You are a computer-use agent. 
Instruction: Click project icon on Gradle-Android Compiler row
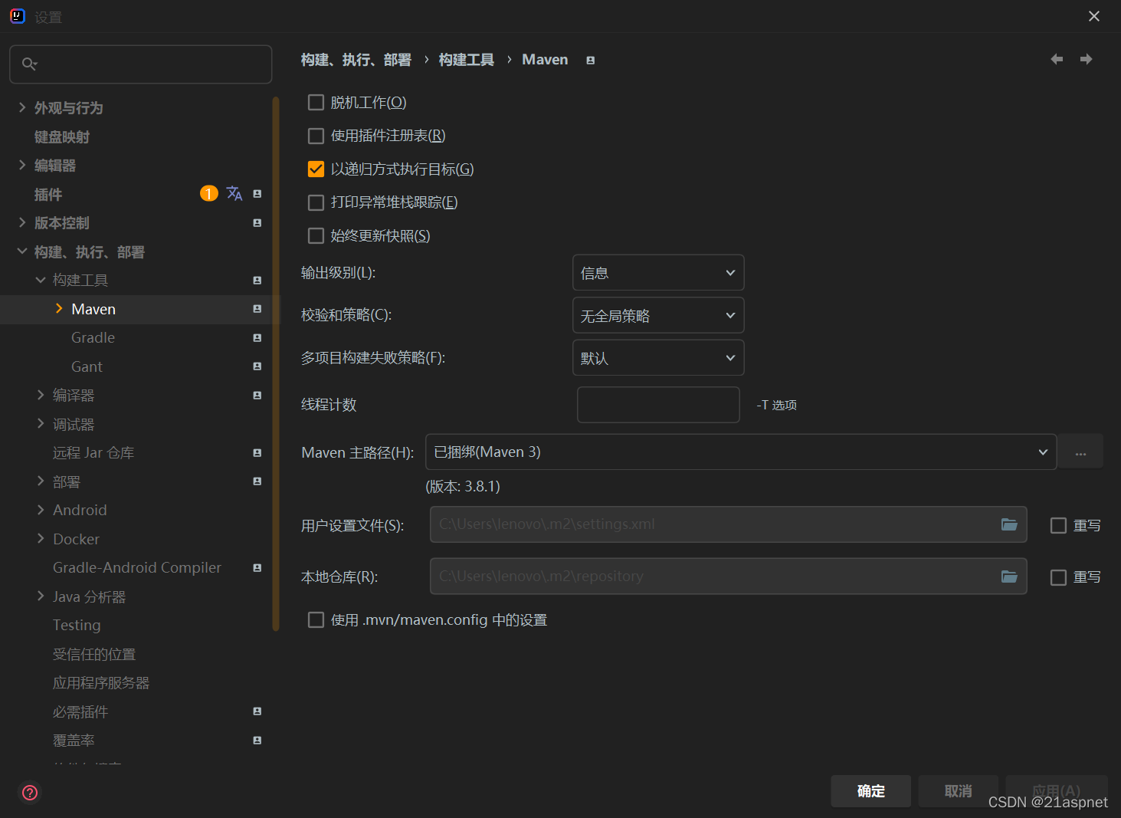(x=257, y=568)
